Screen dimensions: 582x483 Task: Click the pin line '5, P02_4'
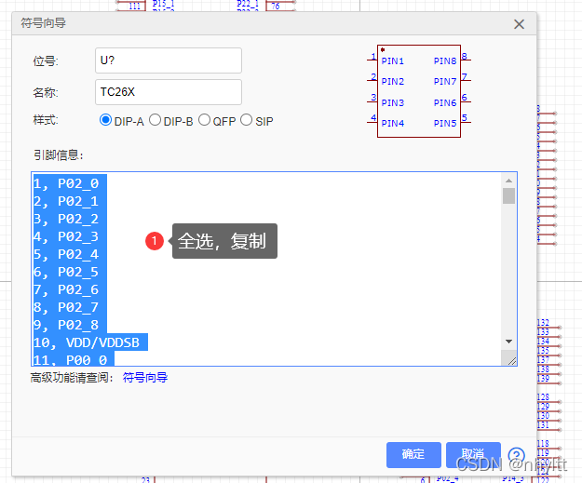(x=66, y=254)
